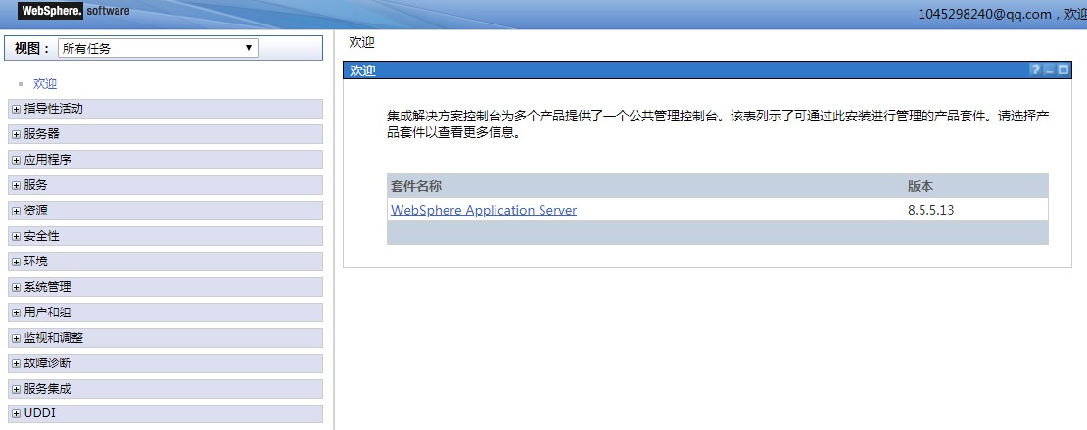The image size is (1087, 430).
Task: Open the 安全性 menu section
Action: pos(16,236)
